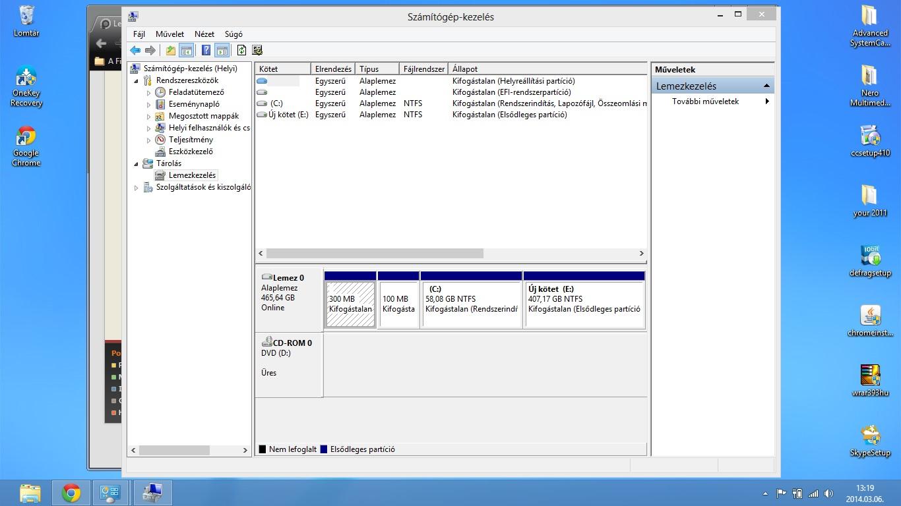Open the Művelet menu
This screenshot has width=901, height=506.
pos(170,34)
